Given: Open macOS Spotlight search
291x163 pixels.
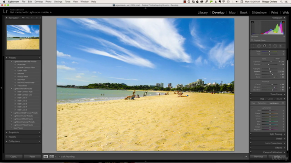Looking at the screenshot, I should [281, 2].
